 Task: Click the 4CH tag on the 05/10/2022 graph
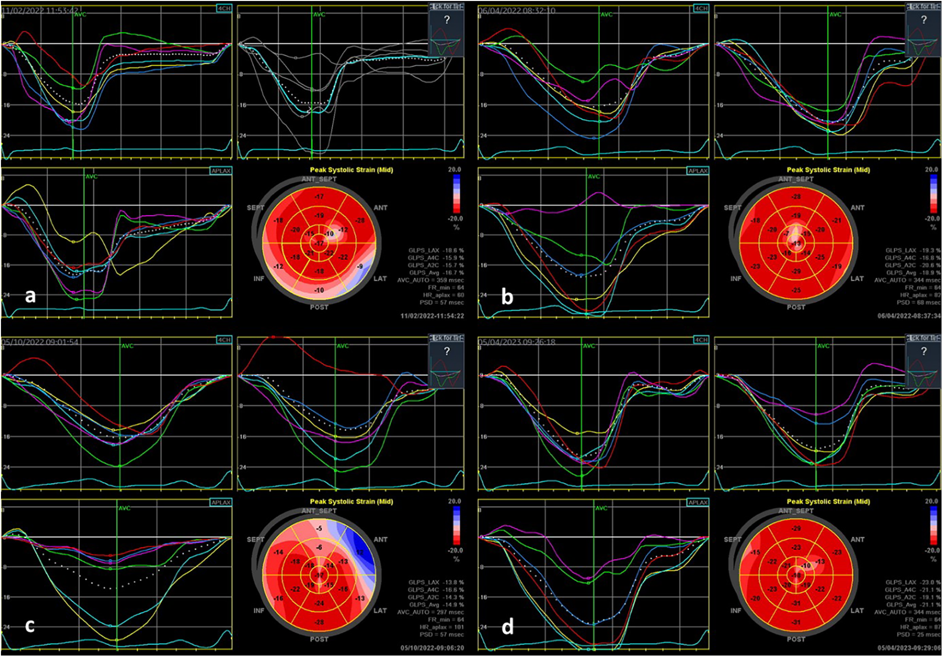click(x=224, y=340)
